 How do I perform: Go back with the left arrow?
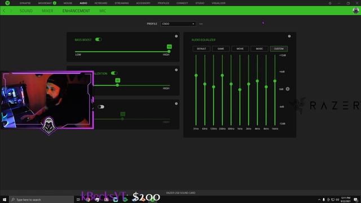4,11
